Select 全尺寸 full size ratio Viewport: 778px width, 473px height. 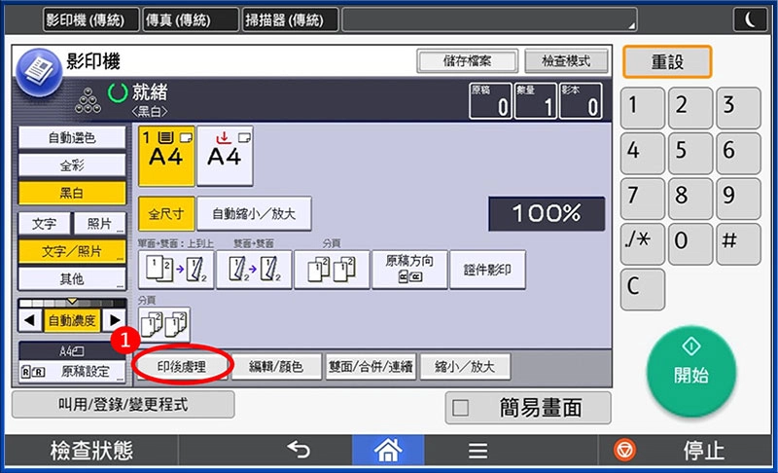(x=166, y=214)
